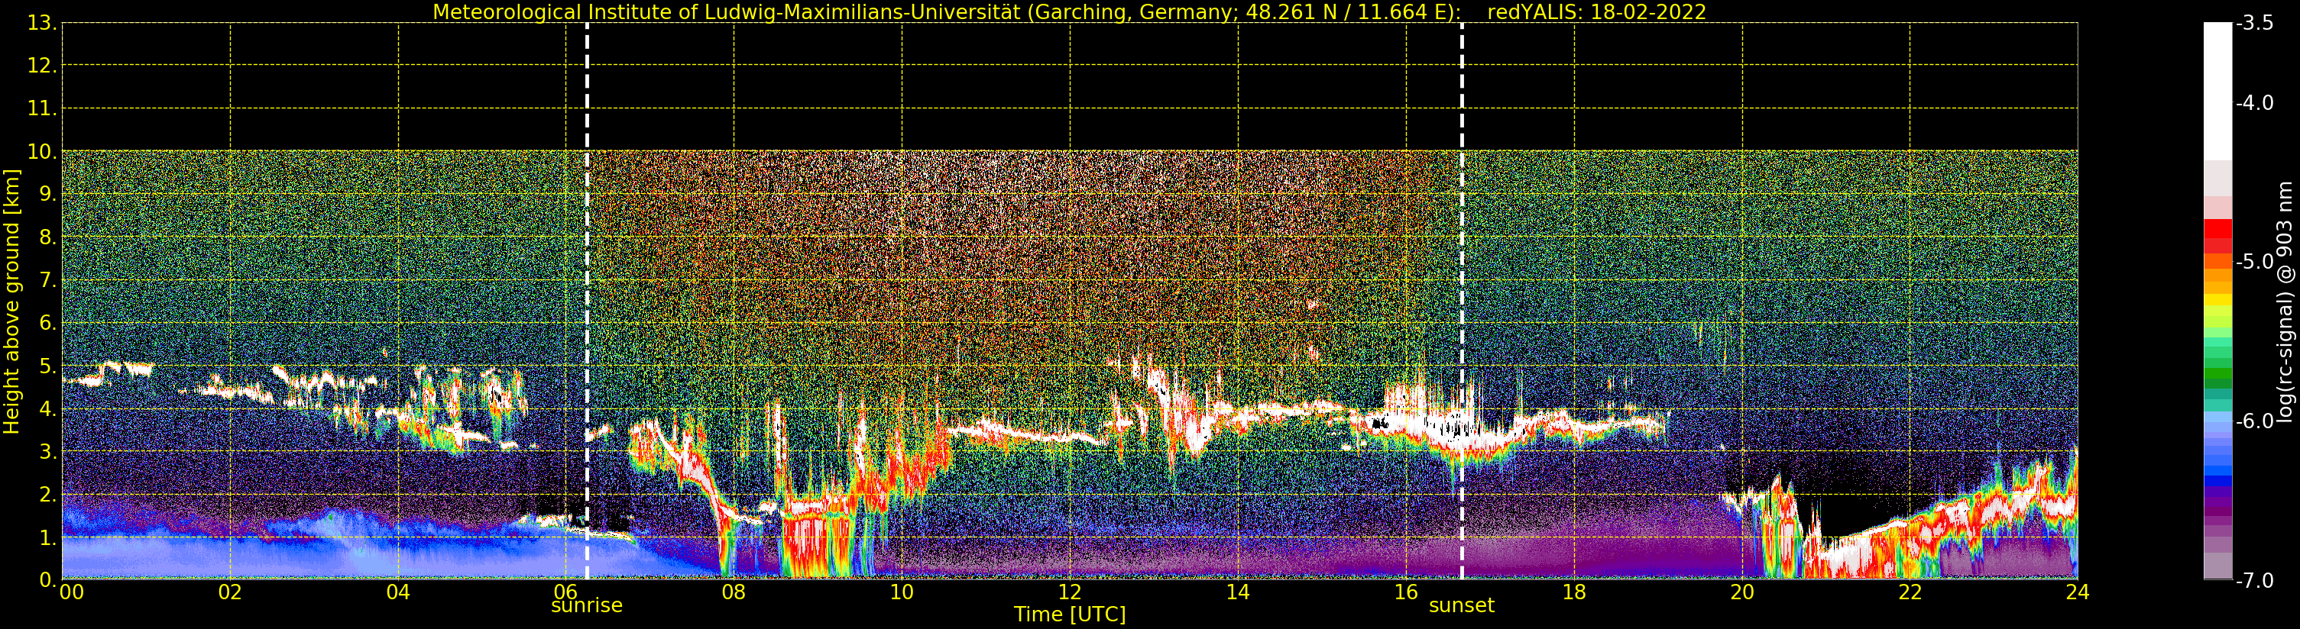Viewport: 2300px width, 629px height.
Task: Click the '22' tick on time axis
Action: (x=1910, y=592)
